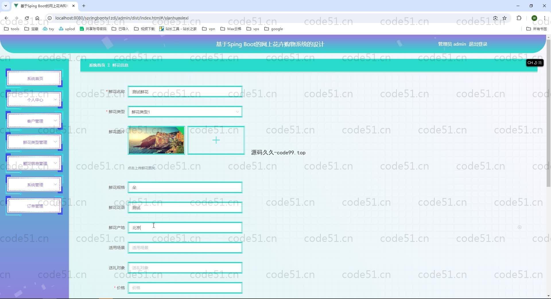551x299 pixels.
Task: Open the Google Lens search icon
Action: 495,18
